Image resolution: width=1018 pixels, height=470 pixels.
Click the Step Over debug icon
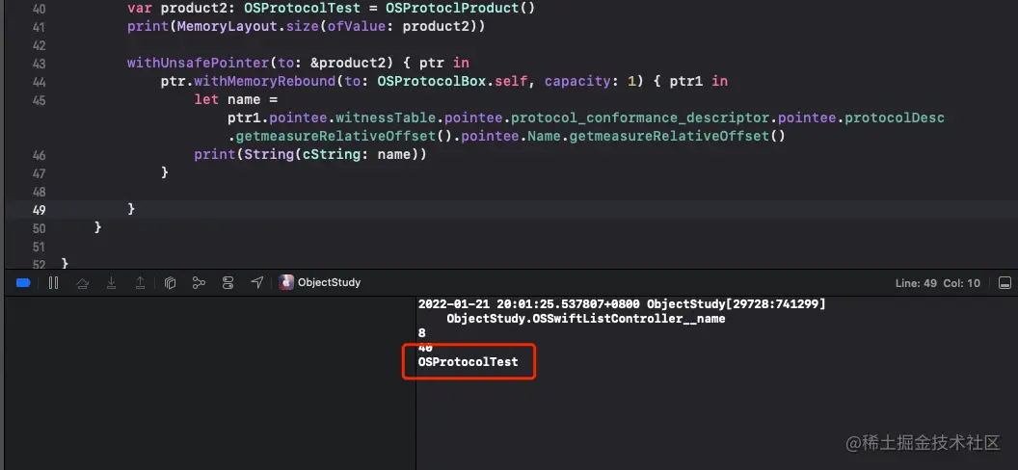[83, 282]
